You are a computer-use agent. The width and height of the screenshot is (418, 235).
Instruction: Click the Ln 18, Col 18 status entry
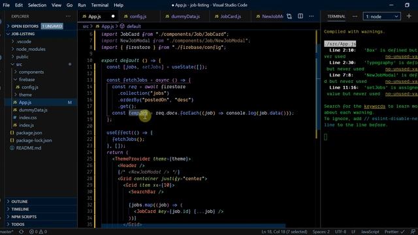tap(284, 232)
